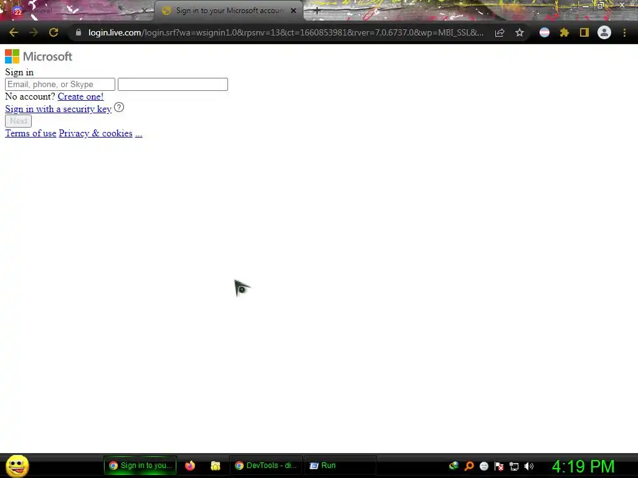Click the 4:19 PM taskbar clock
The width and height of the screenshot is (638, 478).
583,466
